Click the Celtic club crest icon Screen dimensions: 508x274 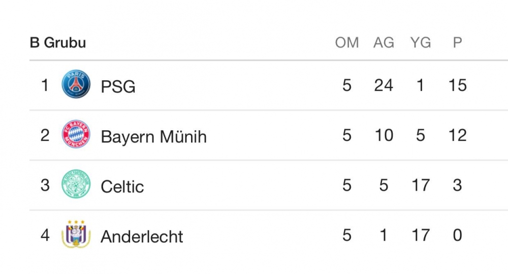[x=76, y=185]
